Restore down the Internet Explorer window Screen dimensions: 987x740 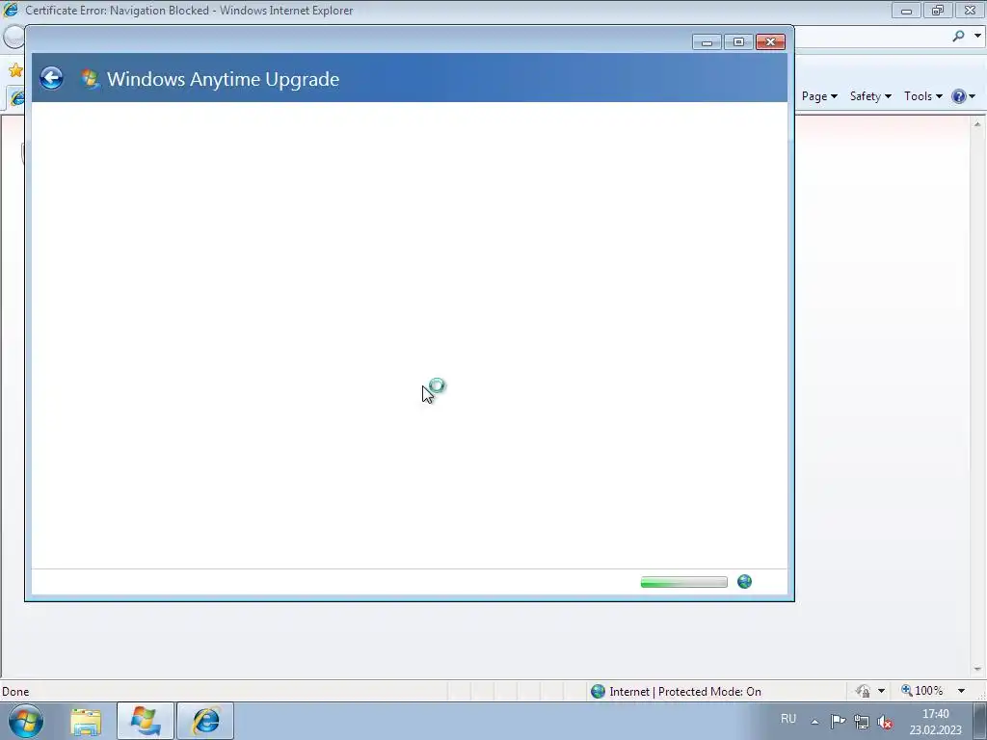(x=938, y=10)
